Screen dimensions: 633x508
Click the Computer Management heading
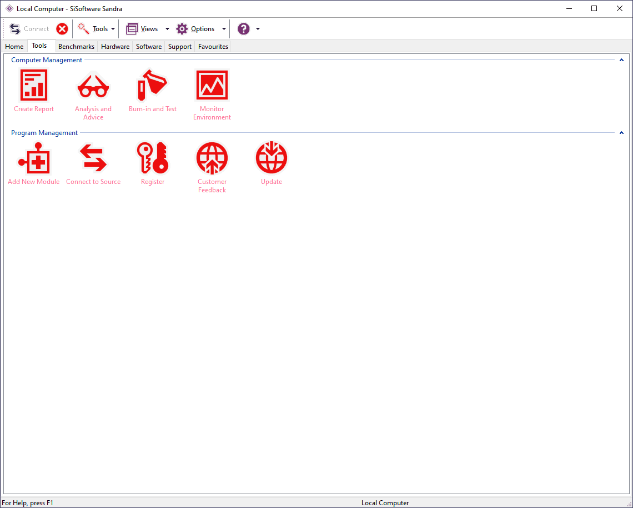[x=47, y=60]
